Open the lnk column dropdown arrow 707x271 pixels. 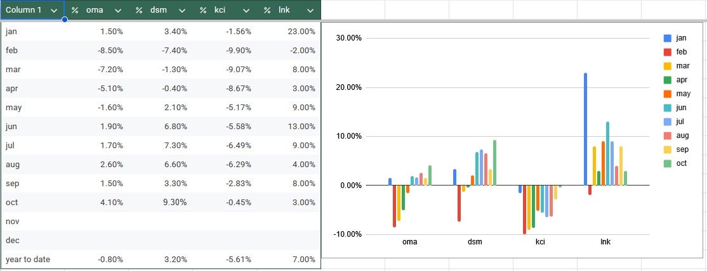click(310, 10)
